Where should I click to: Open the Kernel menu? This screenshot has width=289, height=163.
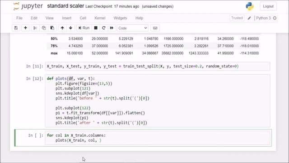pyautogui.click(x=100, y=18)
